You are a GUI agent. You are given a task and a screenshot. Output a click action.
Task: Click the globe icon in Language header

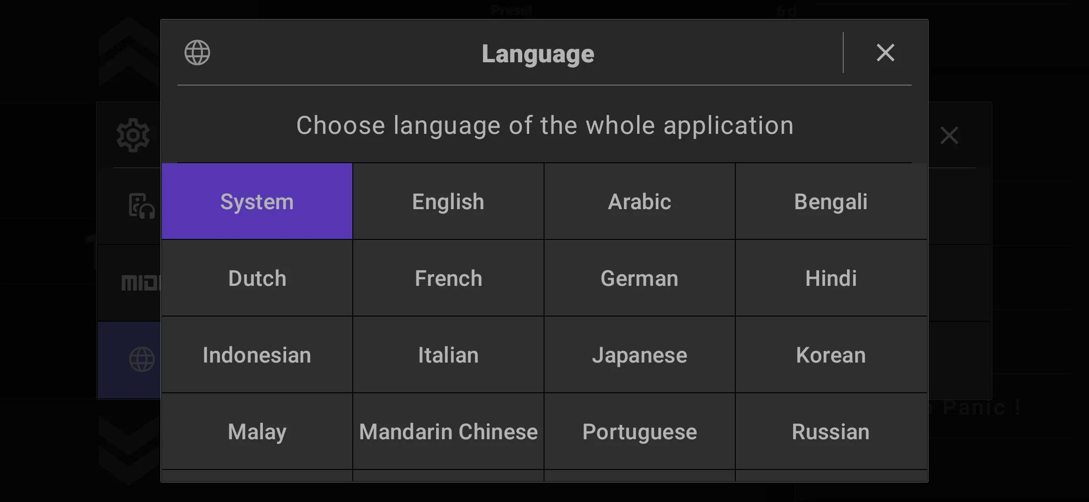click(197, 53)
